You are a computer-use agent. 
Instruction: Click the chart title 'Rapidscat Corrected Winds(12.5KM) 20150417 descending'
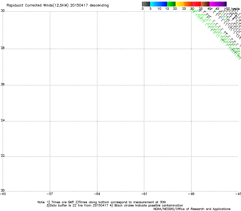click(58, 6)
